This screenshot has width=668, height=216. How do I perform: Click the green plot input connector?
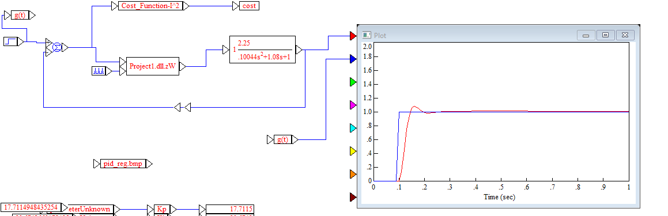point(353,82)
